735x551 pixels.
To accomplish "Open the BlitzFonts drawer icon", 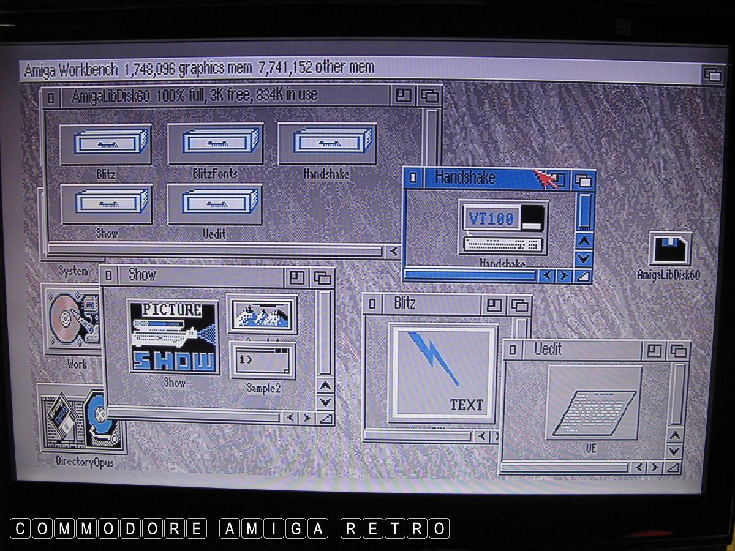I will point(215,144).
